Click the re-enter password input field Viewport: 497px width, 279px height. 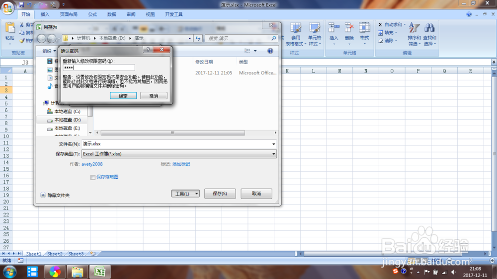[98, 68]
